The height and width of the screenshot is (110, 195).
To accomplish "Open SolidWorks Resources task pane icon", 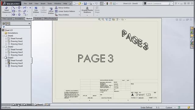I will 192,28.
